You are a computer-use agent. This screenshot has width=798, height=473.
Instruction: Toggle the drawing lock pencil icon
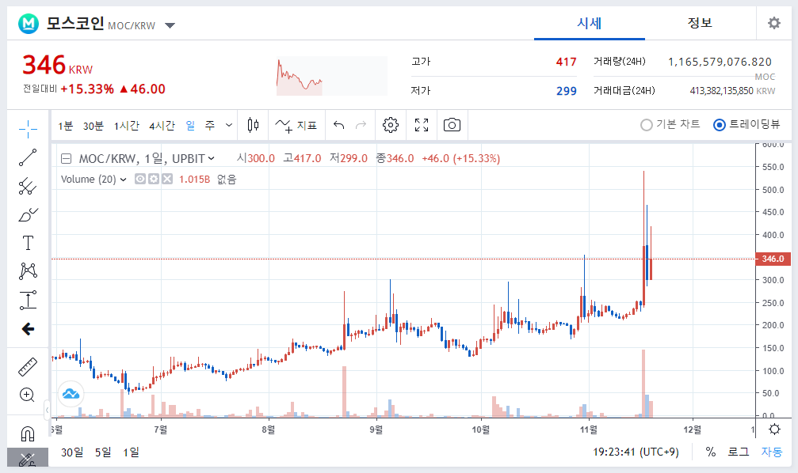tap(28, 460)
